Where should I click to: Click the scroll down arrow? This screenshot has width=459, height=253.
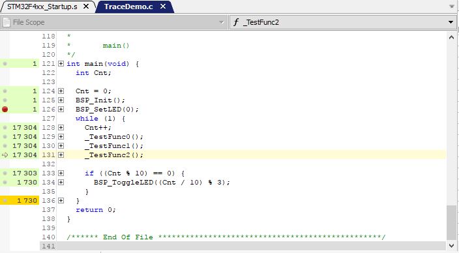451,245
